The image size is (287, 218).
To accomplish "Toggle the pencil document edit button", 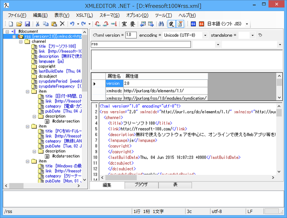I will pos(180,24).
